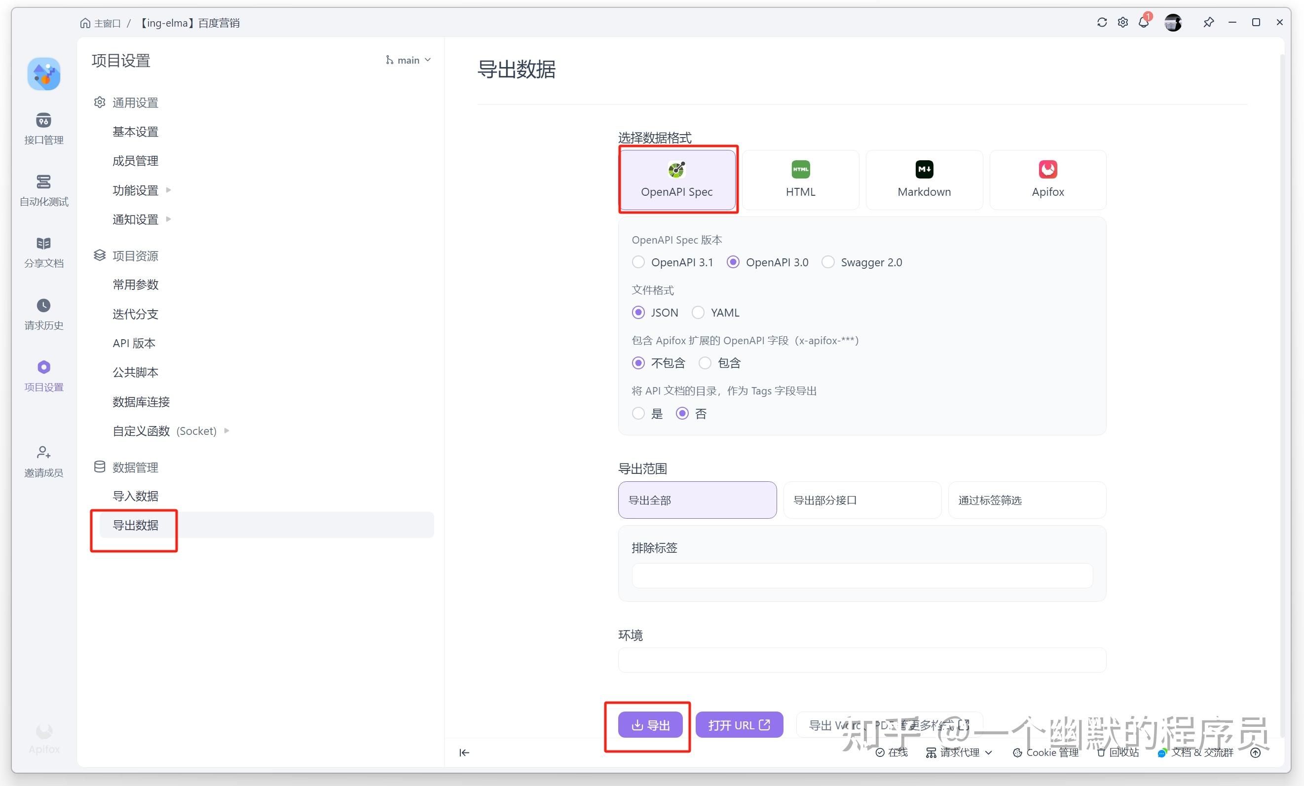Screen dimensions: 1304x786
Task: Open 邀请成员 from the sidebar
Action: point(43,461)
